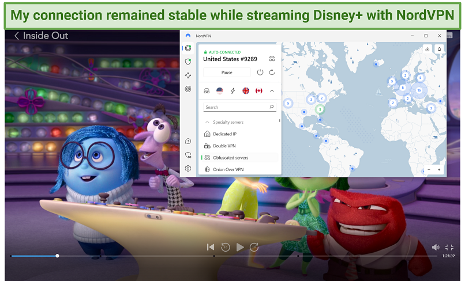Close the NordVPN window
Screen dimensions: 465x281
click(x=440, y=36)
